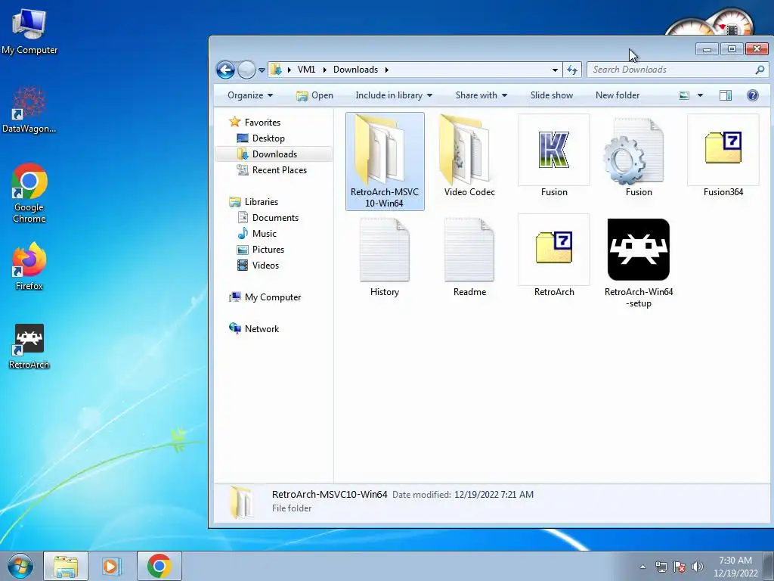Click the Show desktop strip at the taskbar end
This screenshot has height=581, width=774.
769,566
